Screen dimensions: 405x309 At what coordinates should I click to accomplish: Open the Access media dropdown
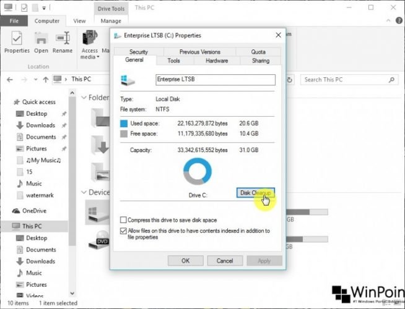click(90, 45)
